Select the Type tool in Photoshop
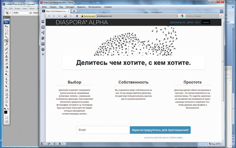This screenshot has width=236, height=148. click(x=6, y=83)
